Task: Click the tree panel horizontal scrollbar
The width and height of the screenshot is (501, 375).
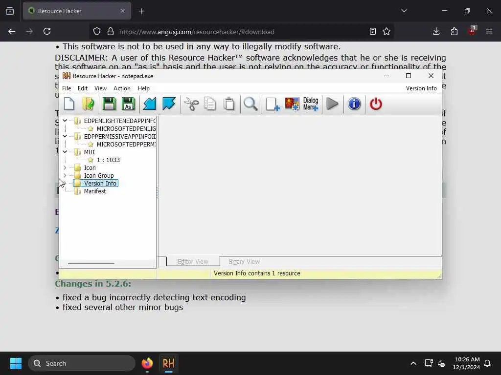Action: pos(91,264)
